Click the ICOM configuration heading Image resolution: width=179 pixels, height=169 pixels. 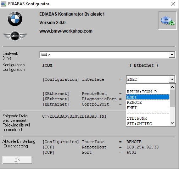click(x=47, y=65)
